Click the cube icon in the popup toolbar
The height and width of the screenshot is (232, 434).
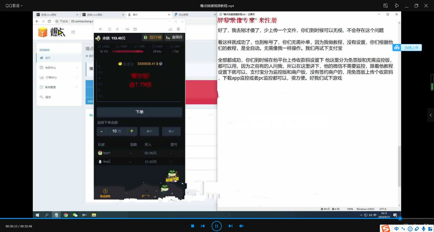coord(178,29)
